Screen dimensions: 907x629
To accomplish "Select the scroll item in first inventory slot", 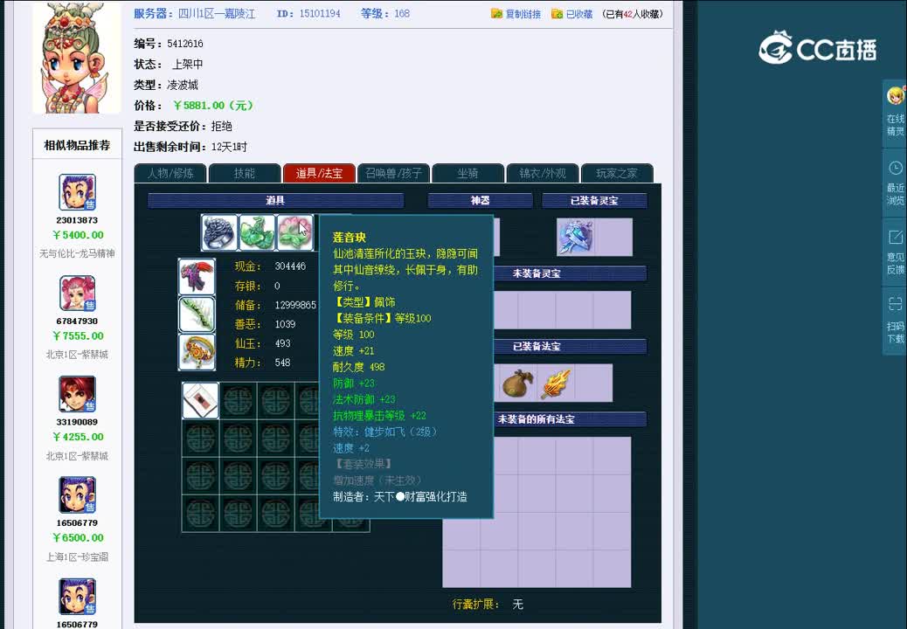I will (200, 400).
